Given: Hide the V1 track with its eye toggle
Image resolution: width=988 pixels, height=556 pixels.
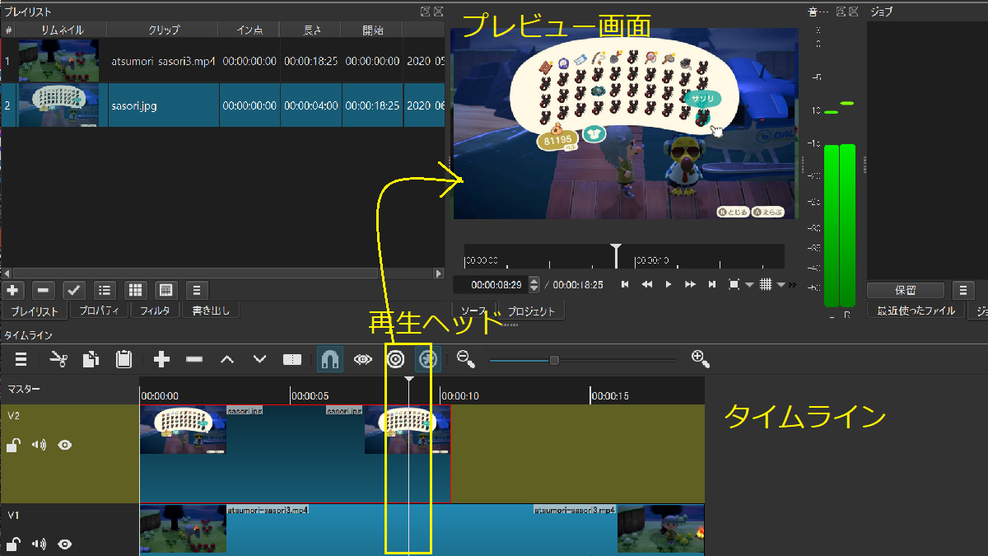Looking at the screenshot, I should (x=63, y=544).
